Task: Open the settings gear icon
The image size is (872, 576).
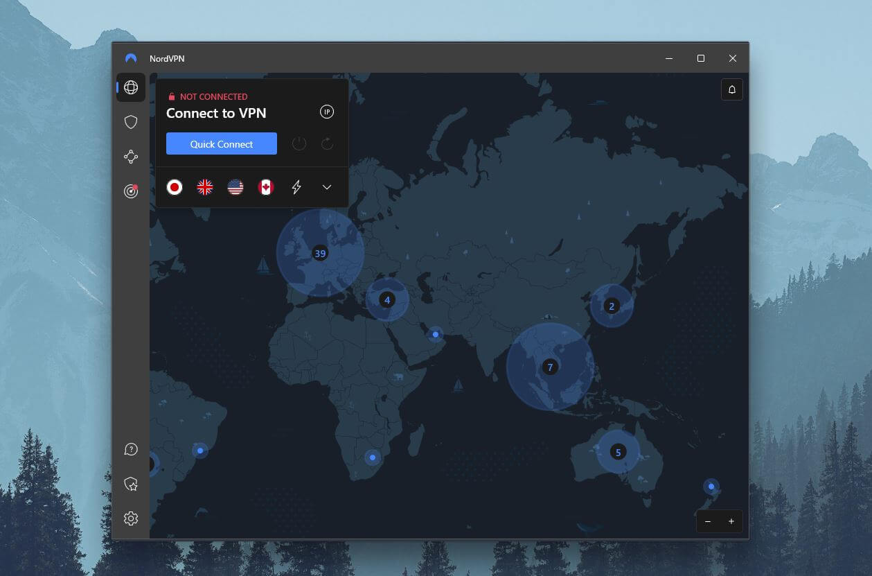Action: tap(131, 518)
